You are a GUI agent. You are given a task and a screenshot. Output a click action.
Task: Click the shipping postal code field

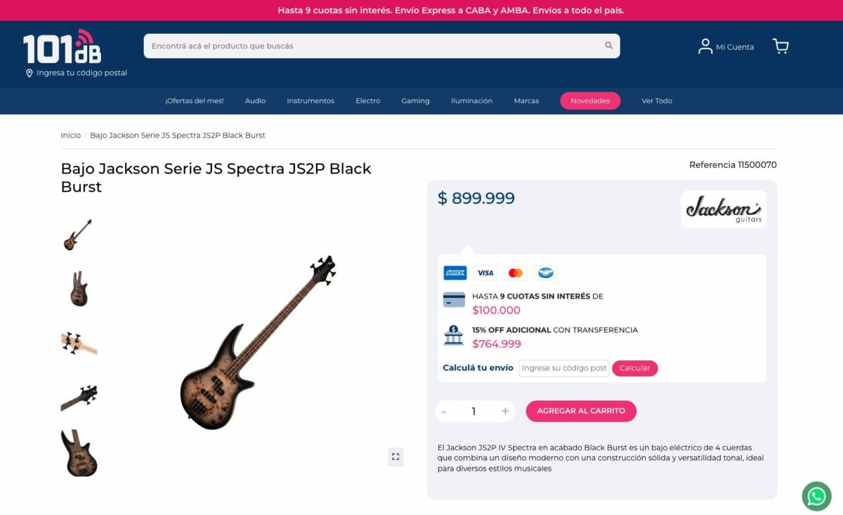click(x=563, y=368)
